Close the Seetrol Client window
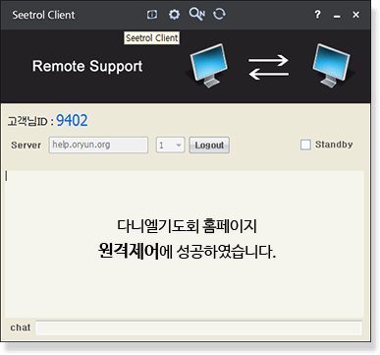This screenshot has height=355, width=380. pos(355,15)
